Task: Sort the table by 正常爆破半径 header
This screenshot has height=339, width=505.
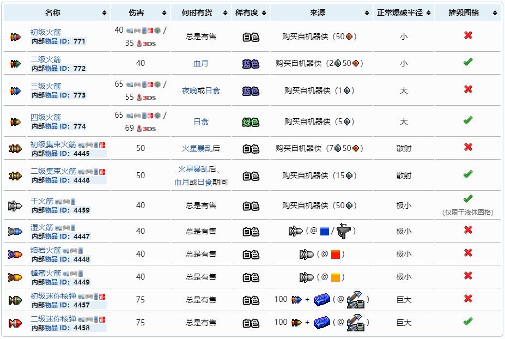Action: 404,13
